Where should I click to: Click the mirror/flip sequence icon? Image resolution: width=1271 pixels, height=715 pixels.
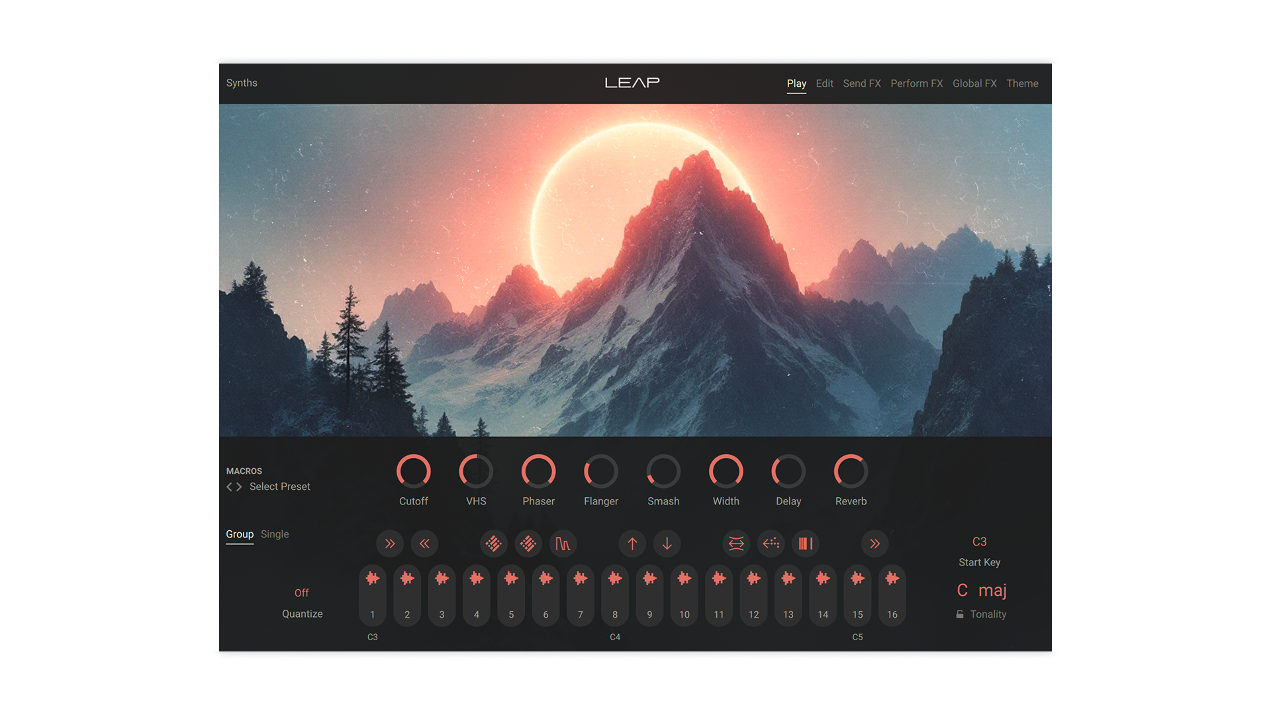click(x=736, y=544)
